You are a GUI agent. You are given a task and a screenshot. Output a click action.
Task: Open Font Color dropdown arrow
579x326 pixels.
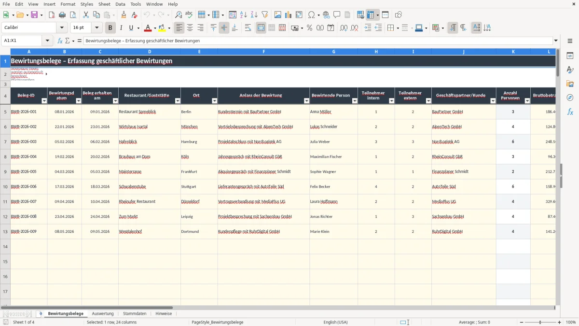tap(154, 28)
